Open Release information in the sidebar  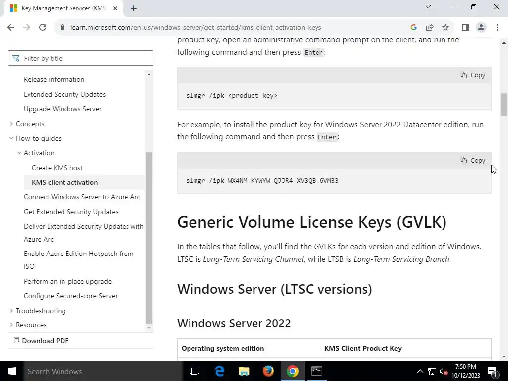coord(54,79)
